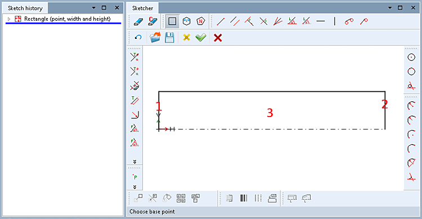Select the eraser tool in Sketcher toolbar
Screen dimensions: 422x219
click(x=138, y=21)
